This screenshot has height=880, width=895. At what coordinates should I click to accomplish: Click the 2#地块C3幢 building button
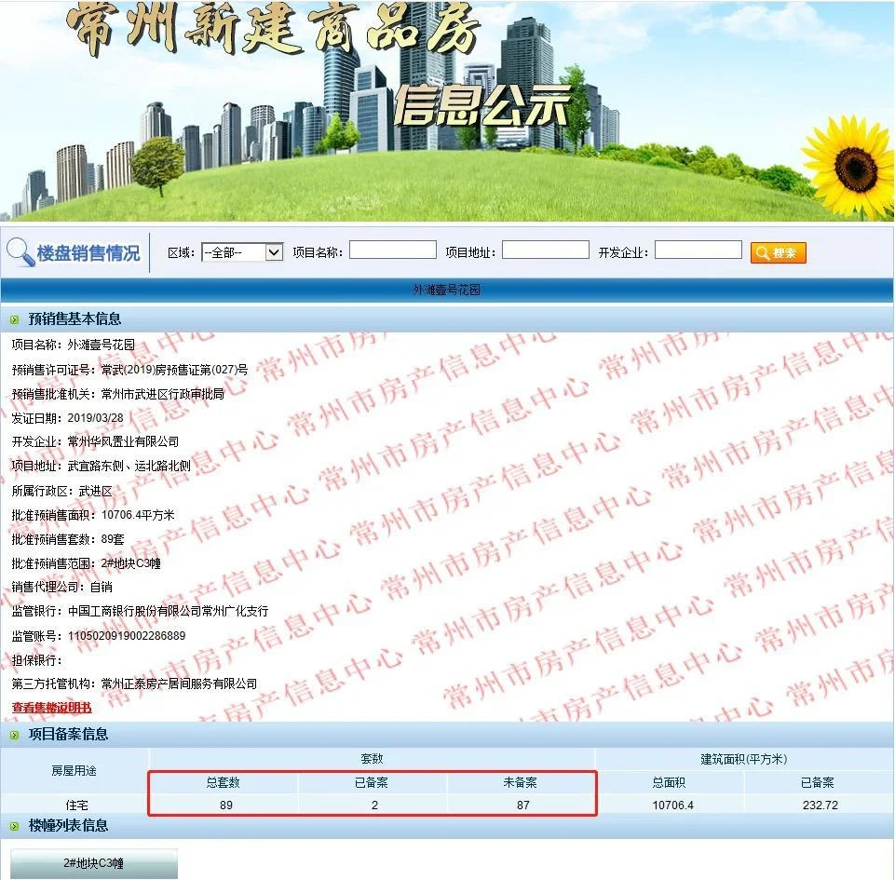coord(94,863)
